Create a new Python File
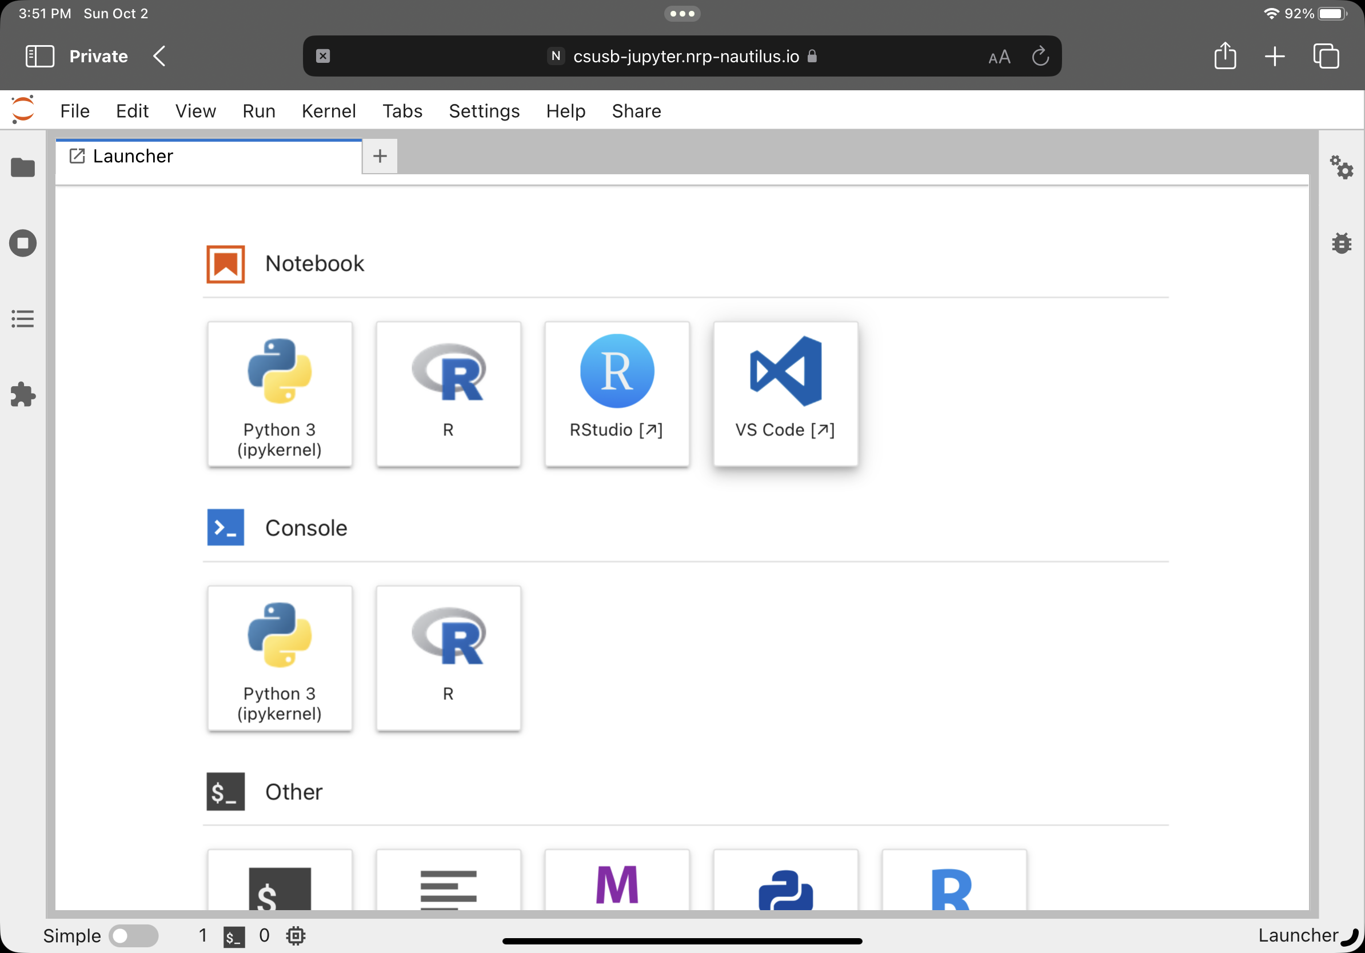 pyautogui.click(x=785, y=880)
